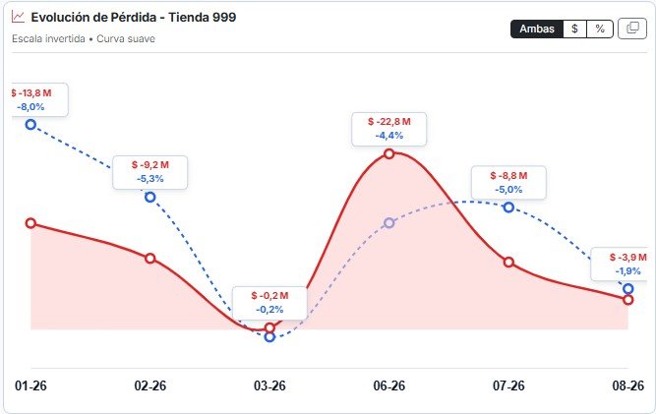The image size is (656, 414).
Task: Click the red data point for 06-26
Action: tap(389, 153)
